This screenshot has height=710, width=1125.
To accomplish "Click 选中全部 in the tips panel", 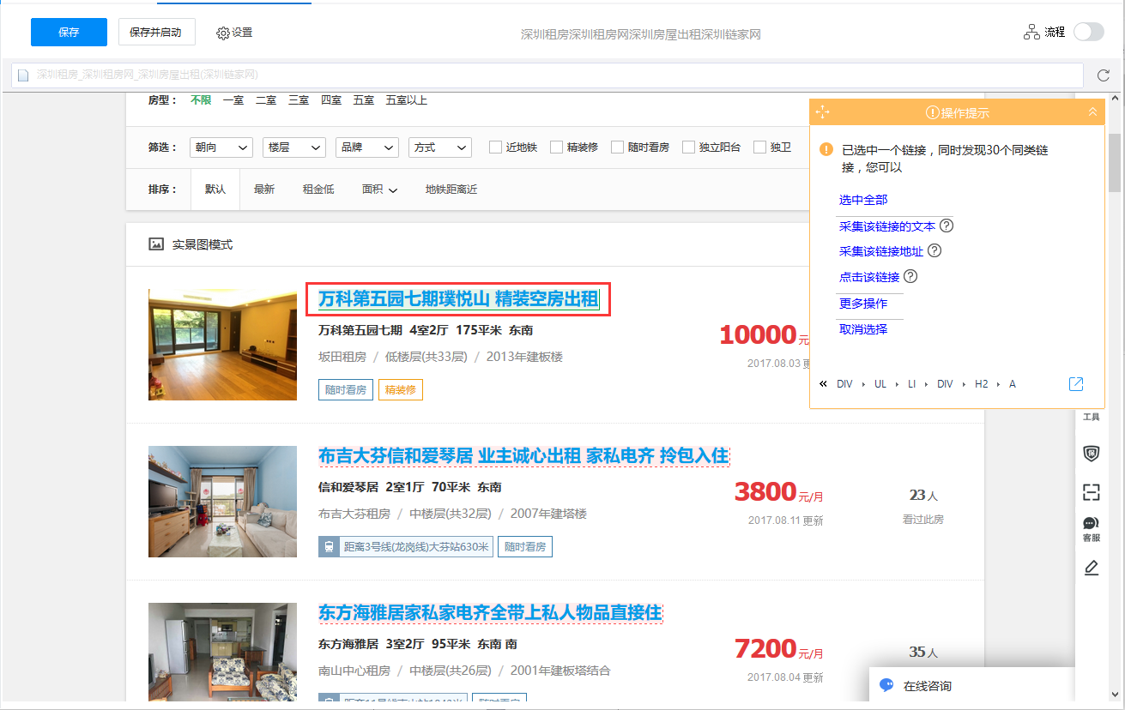I will click(863, 200).
